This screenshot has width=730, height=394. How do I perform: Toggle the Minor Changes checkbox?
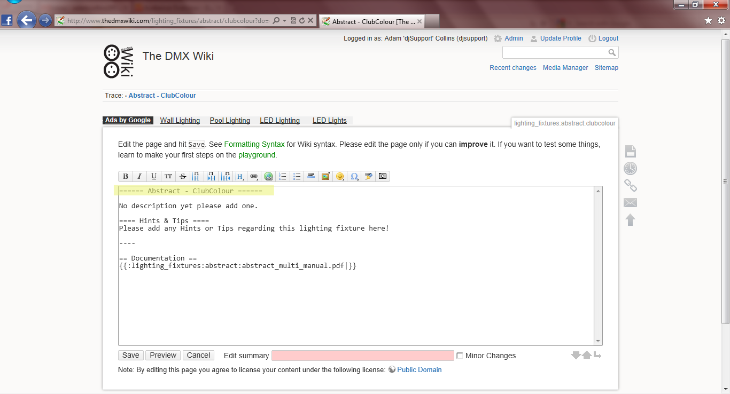click(x=460, y=356)
